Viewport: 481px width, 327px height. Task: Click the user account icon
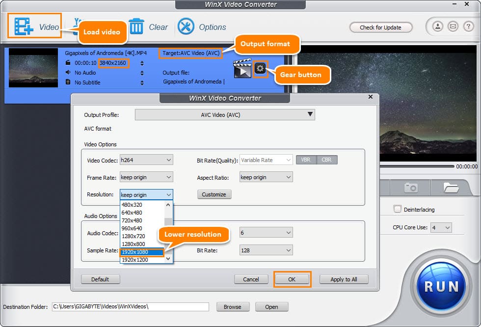(x=438, y=27)
